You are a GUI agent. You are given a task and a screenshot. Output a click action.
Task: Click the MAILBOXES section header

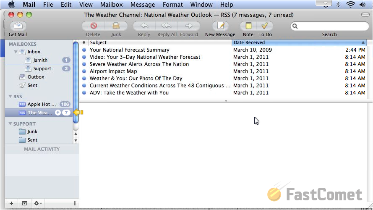[x=23, y=44]
